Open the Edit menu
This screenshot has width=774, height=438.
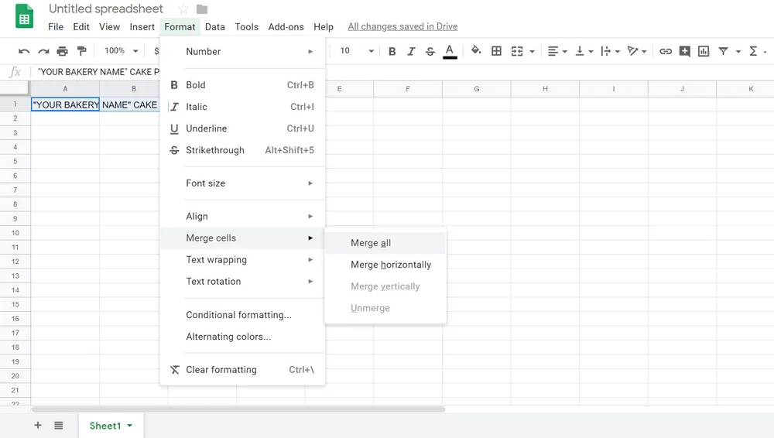click(81, 26)
